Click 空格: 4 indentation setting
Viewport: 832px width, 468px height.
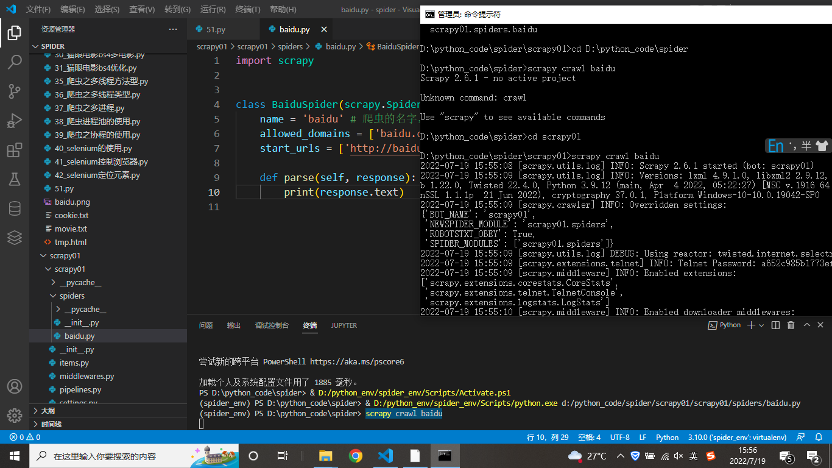coord(589,438)
